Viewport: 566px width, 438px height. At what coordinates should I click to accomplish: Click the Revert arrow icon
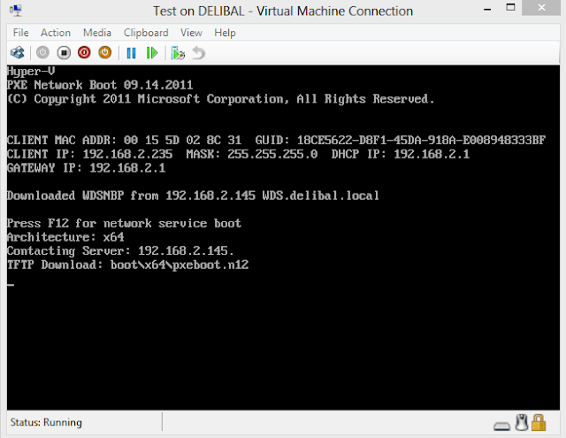(198, 53)
